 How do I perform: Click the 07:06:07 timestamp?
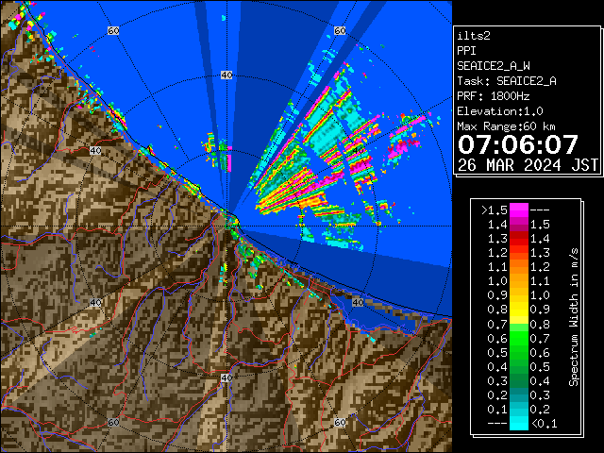pos(518,144)
